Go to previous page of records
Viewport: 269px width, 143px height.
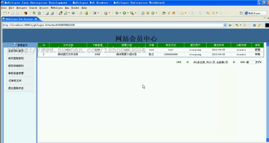187,62
